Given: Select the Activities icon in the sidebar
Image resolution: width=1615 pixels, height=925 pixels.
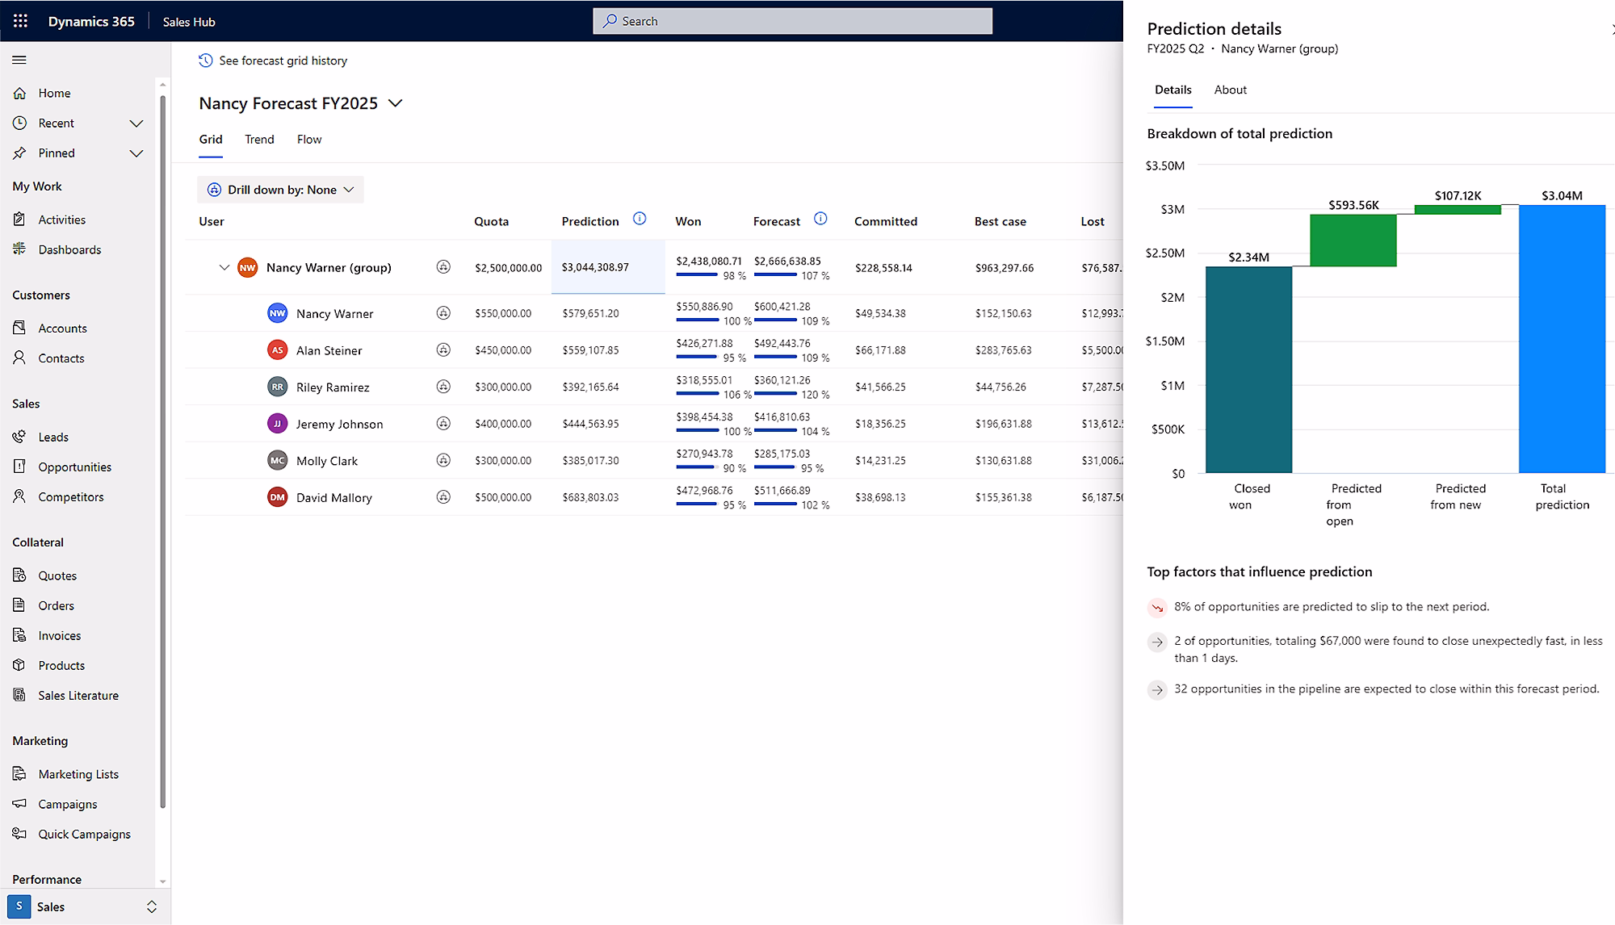Looking at the screenshot, I should pos(19,219).
